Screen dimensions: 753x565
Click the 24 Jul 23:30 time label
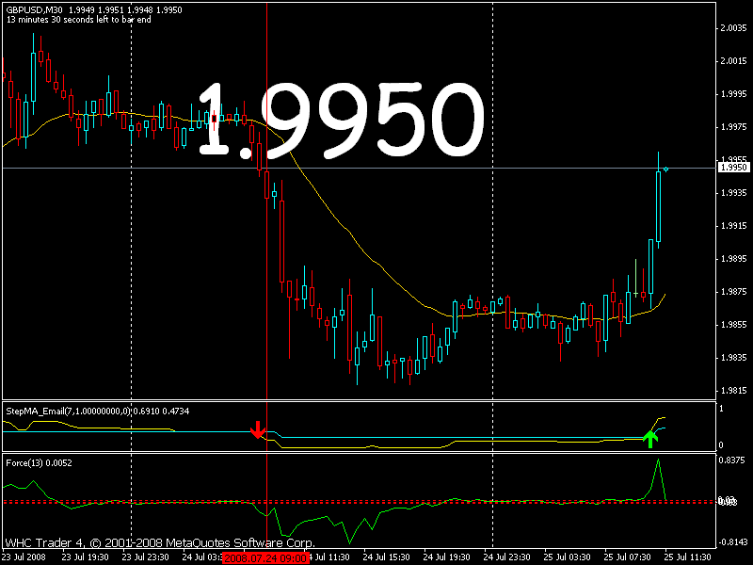pos(506,557)
